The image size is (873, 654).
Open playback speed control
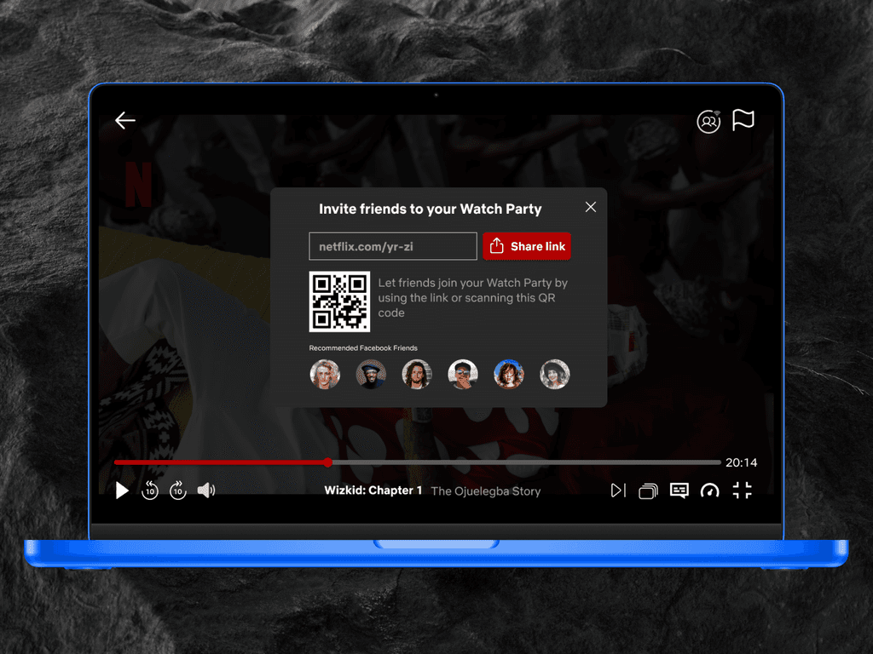click(710, 490)
